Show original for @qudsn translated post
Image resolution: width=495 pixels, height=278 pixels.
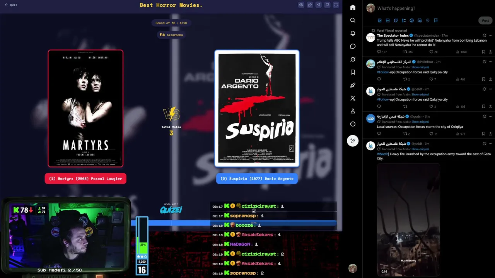[x=420, y=122]
